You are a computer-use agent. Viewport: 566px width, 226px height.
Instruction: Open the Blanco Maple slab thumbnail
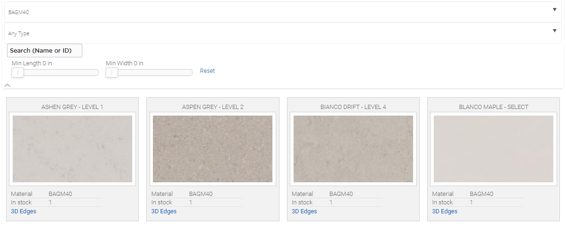coord(494,149)
